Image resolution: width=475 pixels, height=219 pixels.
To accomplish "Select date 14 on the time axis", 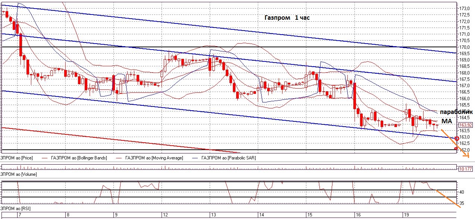I will [x=262, y=215].
